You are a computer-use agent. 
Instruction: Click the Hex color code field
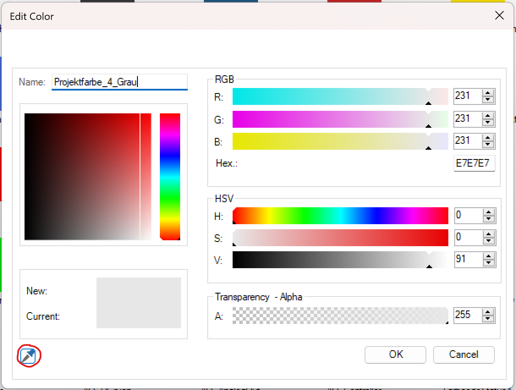click(474, 164)
